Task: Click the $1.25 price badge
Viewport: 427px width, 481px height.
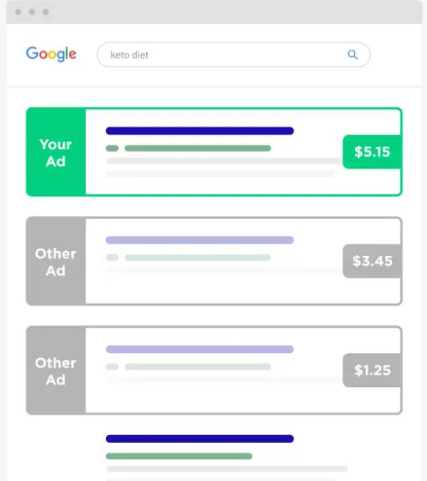Action: point(372,370)
